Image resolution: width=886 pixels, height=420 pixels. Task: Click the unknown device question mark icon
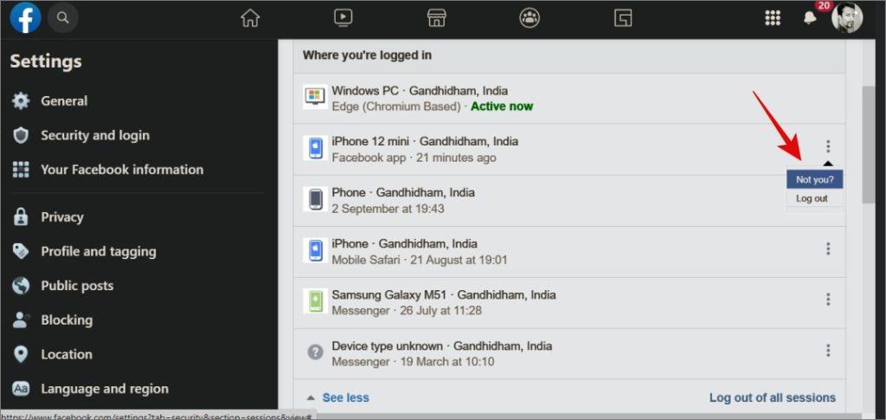[315, 352]
